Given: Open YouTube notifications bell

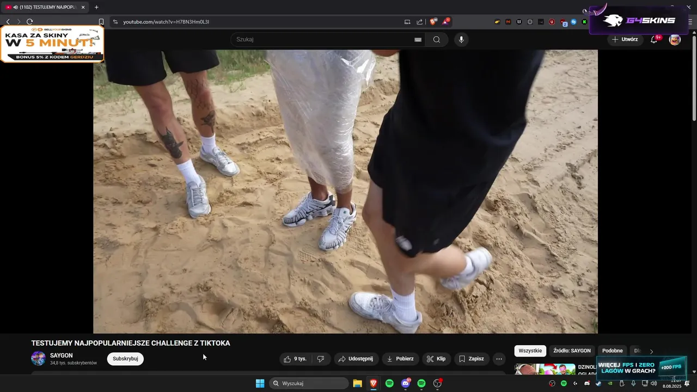Looking at the screenshot, I should tap(654, 39).
